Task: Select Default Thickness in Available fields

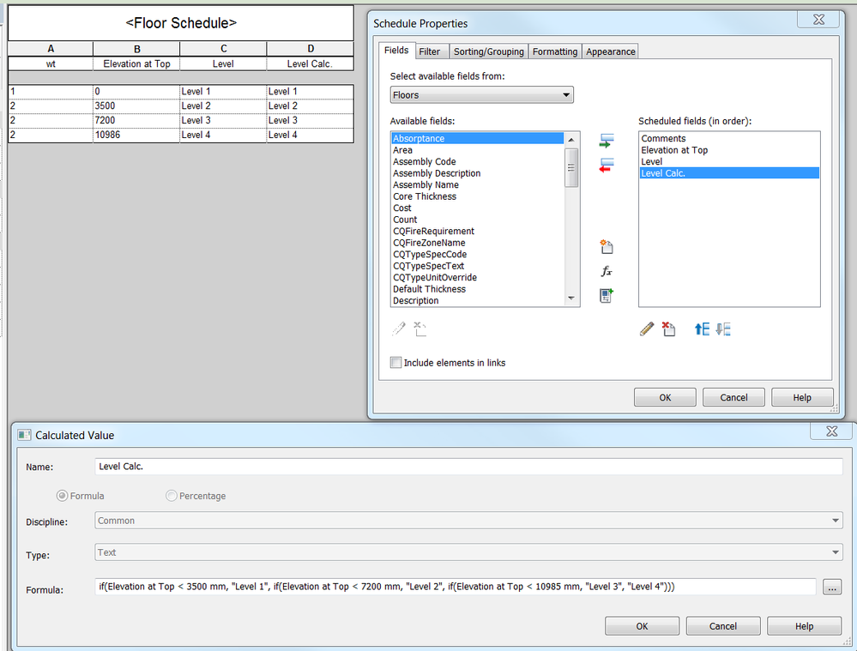Action: [x=478, y=288]
